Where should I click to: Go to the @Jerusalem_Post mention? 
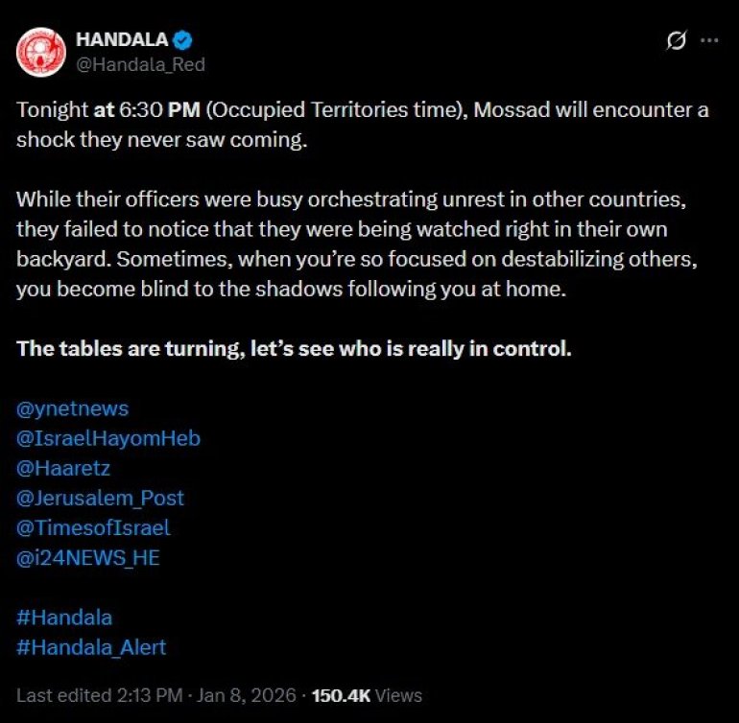[x=101, y=498]
